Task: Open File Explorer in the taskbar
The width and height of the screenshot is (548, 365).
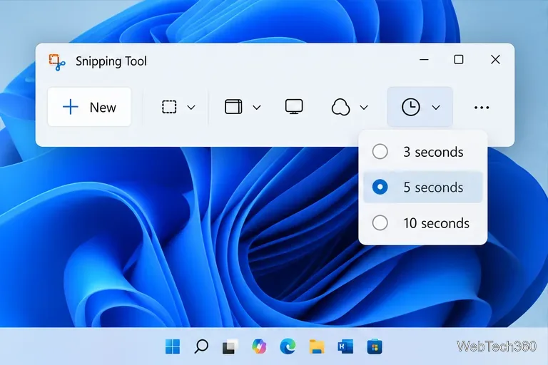Action: (x=317, y=346)
